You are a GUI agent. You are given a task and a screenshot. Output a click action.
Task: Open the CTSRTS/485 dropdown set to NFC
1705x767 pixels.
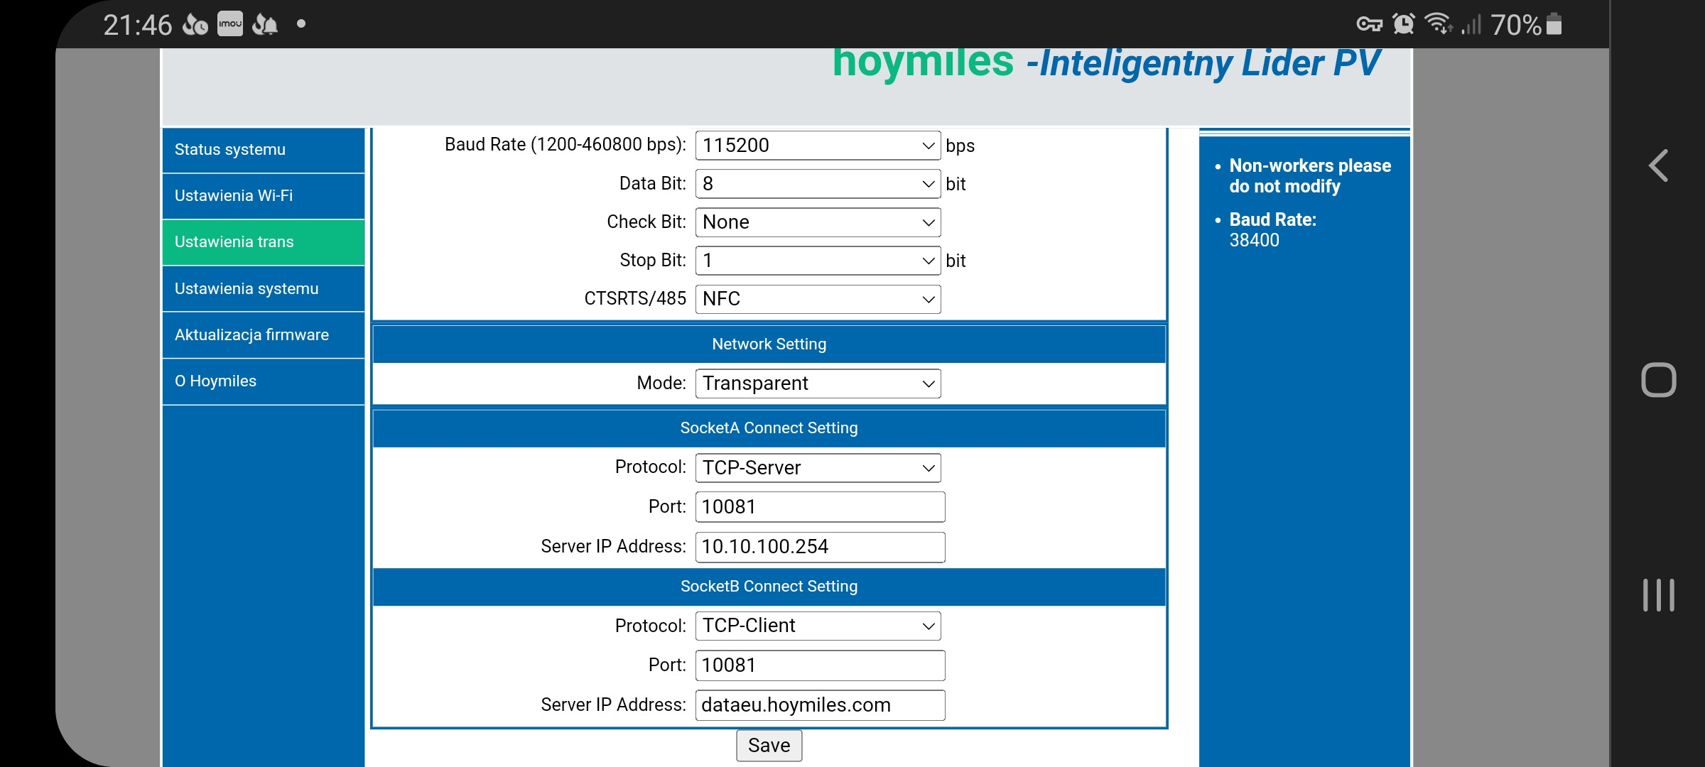(x=817, y=298)
